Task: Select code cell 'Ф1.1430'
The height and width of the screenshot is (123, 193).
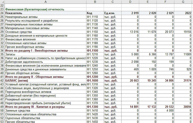Action: point(95,118)
